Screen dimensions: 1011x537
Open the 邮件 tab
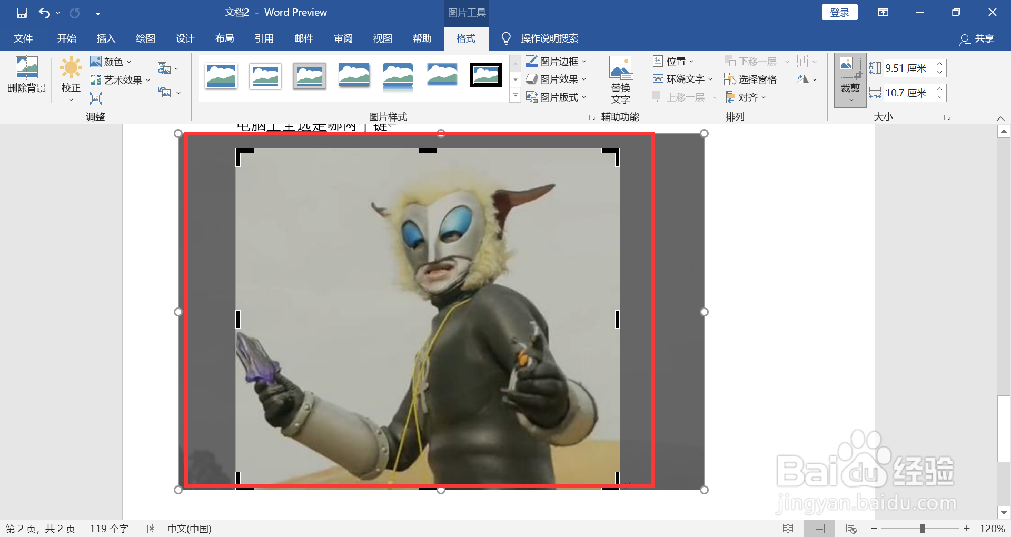(x=304, y=38)
